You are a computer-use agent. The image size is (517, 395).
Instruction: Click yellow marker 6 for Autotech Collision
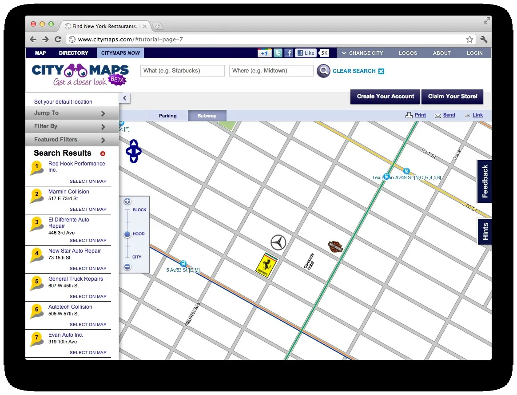click(x=36, y=311)
